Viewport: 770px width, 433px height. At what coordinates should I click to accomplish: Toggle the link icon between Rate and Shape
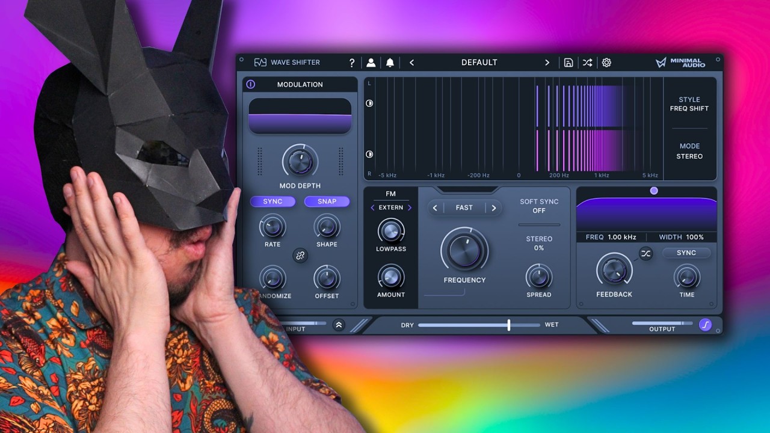click(300, 256)
